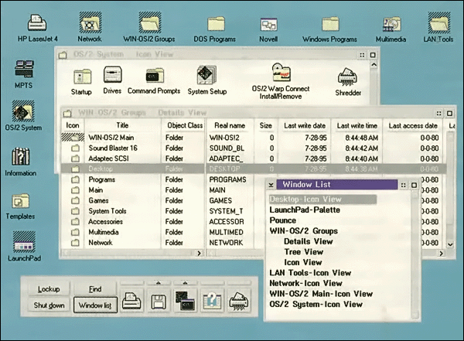Open OS/2 Warp Connect Install/Remove
464x341 pixels.
pos(281,72)
